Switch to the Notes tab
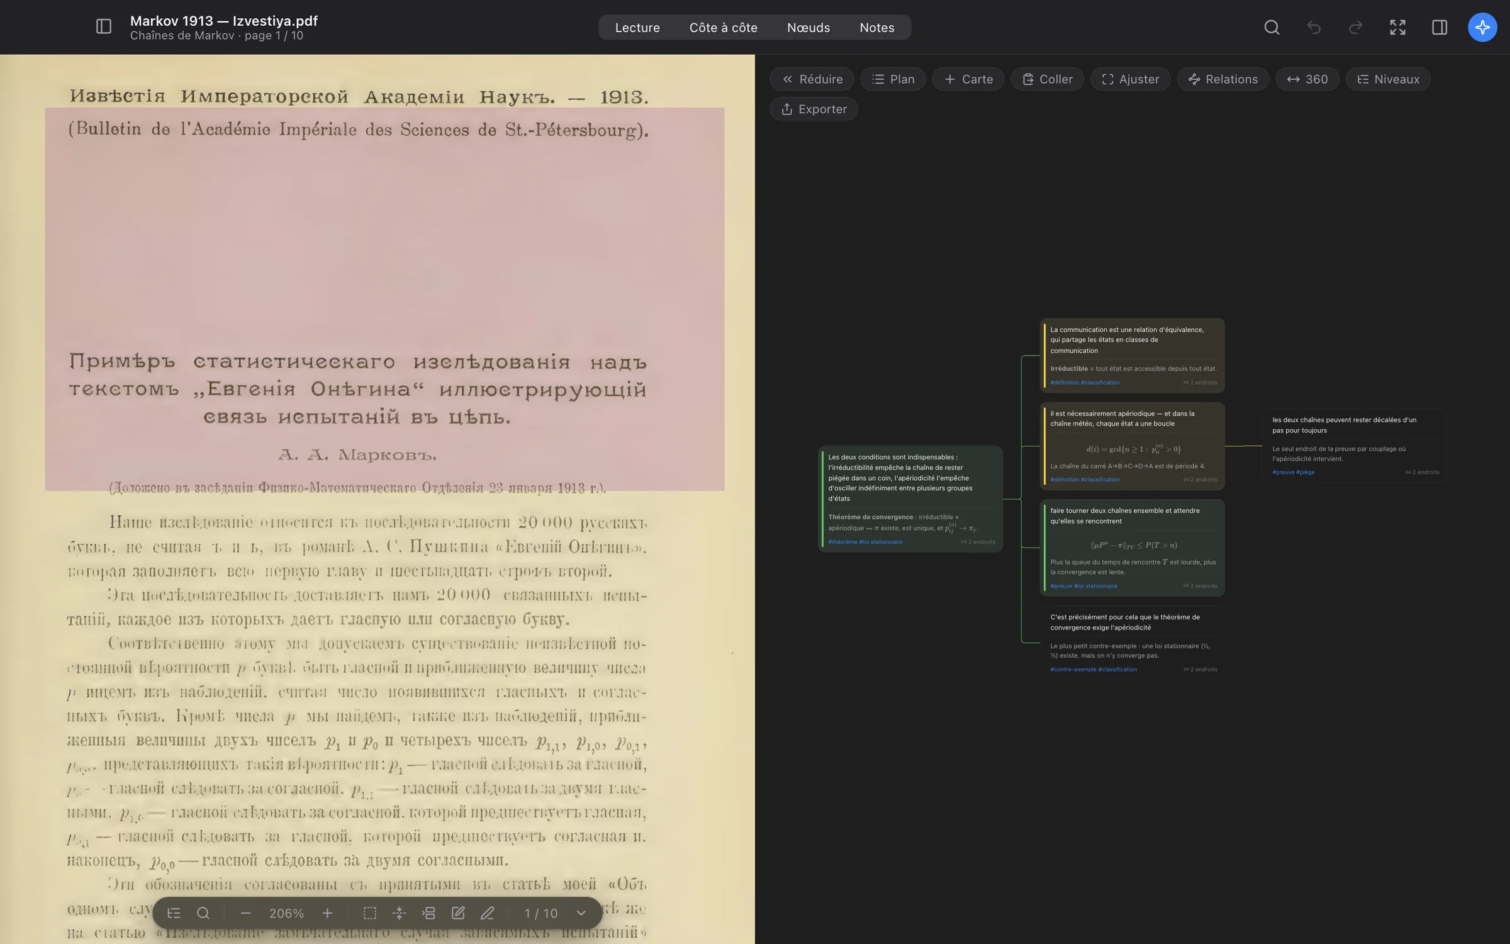The height and width of the screenshot is (944, 1510). tap(877, 28)
